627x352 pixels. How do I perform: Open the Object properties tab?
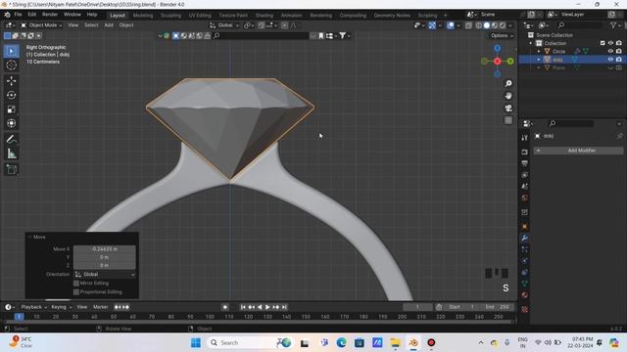[x=525, y=227]
